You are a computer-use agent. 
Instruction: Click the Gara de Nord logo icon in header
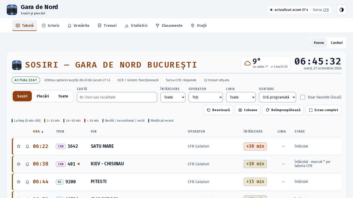click(12, 10)
